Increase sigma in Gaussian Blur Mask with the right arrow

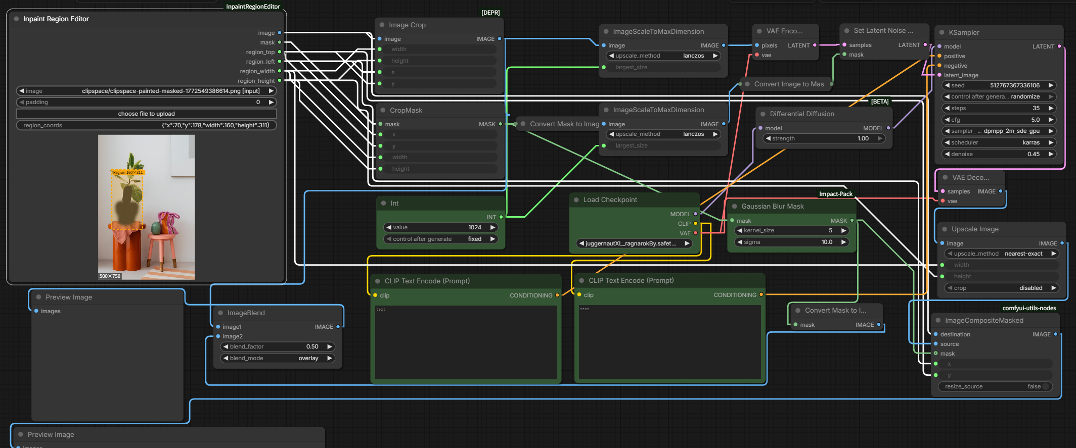[843, 242]
